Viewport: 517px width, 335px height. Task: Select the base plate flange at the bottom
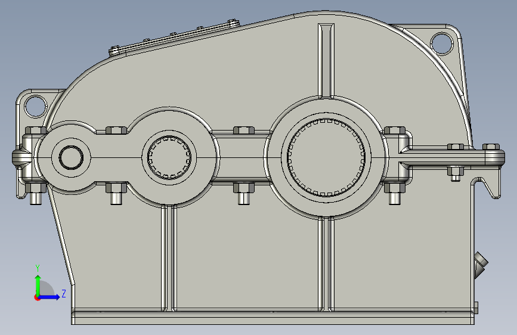coord(273,317)
